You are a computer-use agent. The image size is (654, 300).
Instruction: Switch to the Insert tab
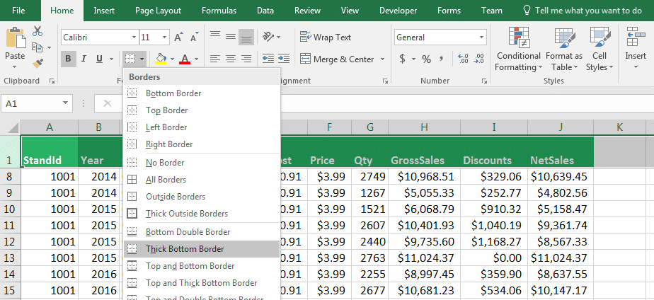(x=104, y=11)
